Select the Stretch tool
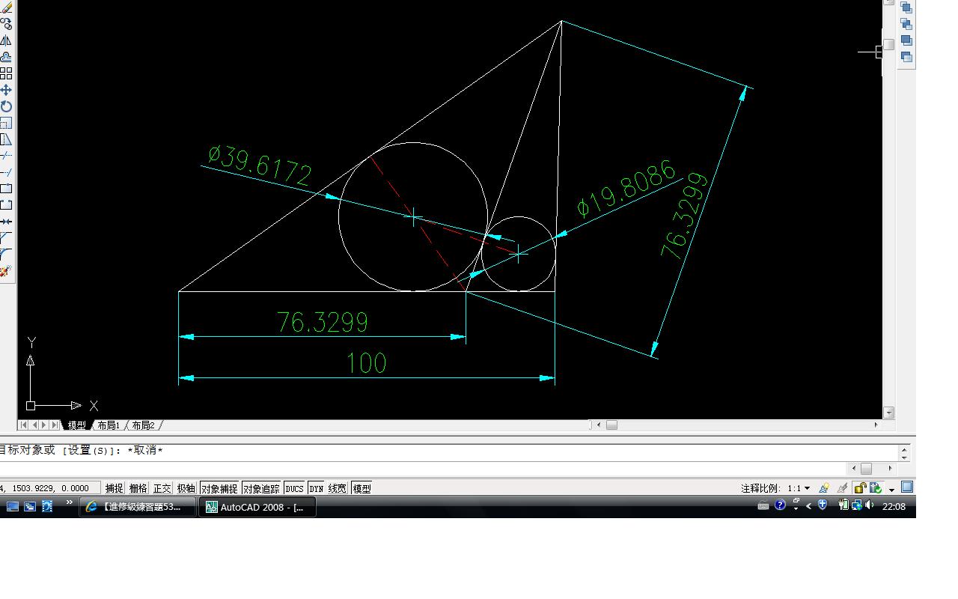 click(x=6, y=139)
